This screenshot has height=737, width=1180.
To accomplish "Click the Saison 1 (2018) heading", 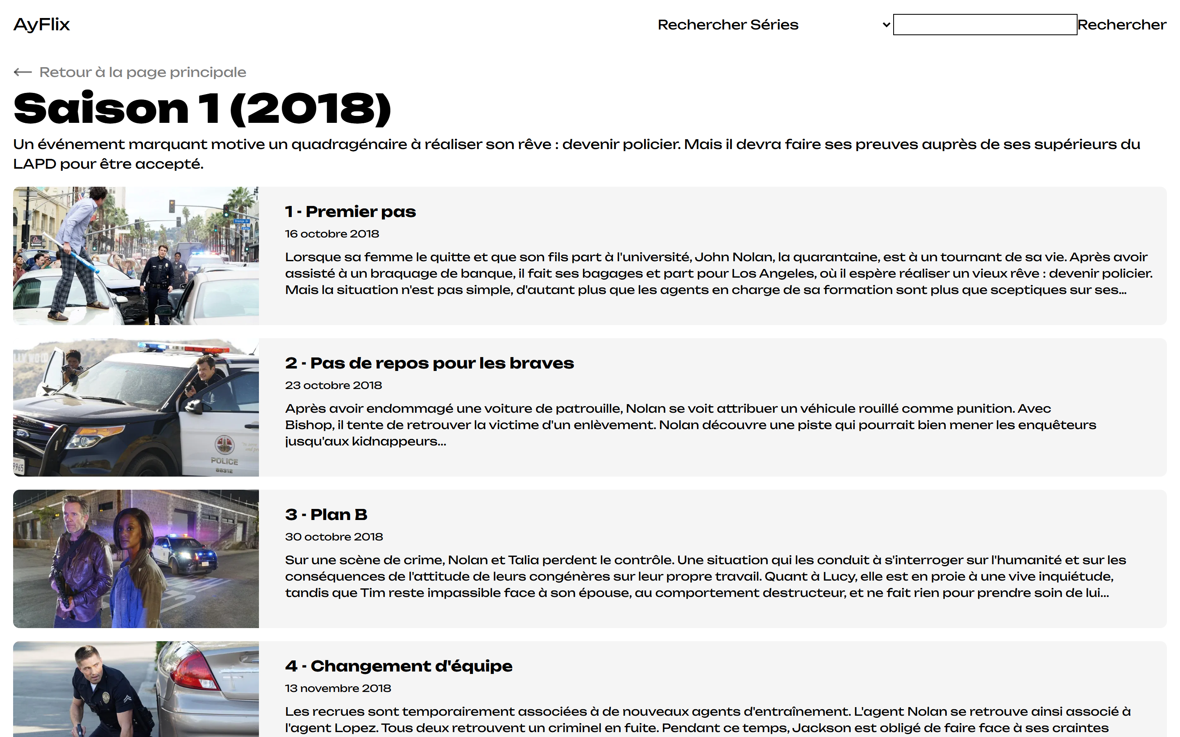I will pos(202,108).
